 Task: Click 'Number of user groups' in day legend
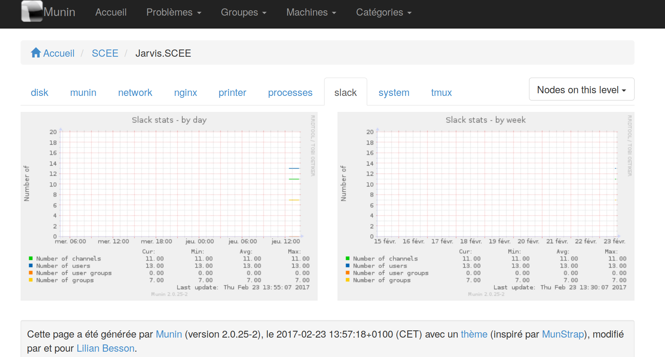click(x=74, y=273)
